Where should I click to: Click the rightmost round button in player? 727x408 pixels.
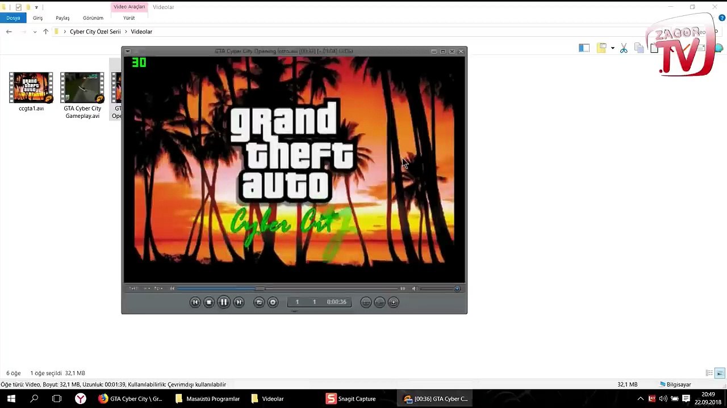click(394, 302)
